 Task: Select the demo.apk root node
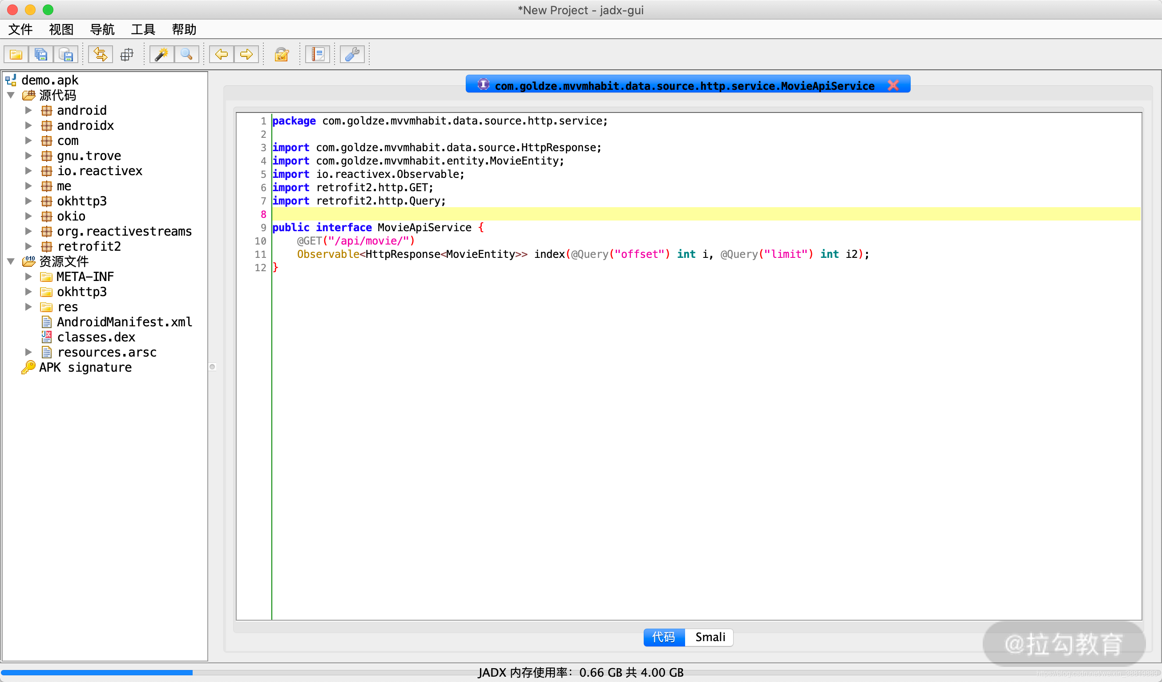[x=50, y=80]
